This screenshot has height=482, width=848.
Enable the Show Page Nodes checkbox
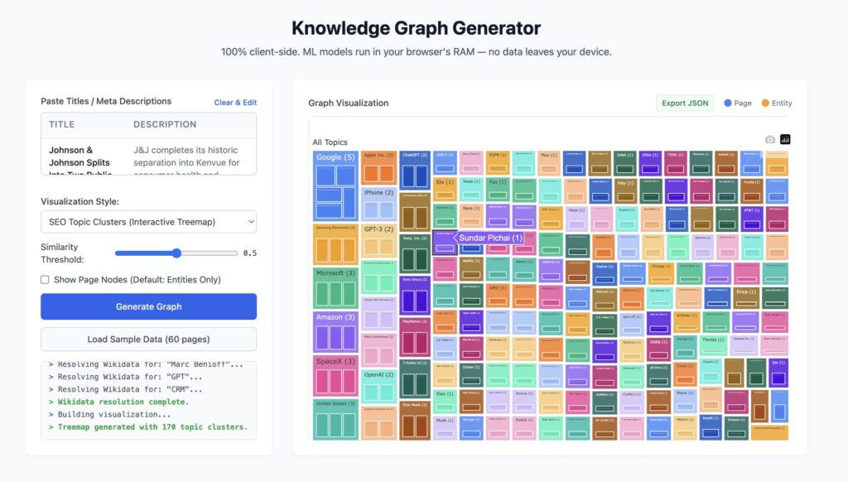[x=46, y=280]
